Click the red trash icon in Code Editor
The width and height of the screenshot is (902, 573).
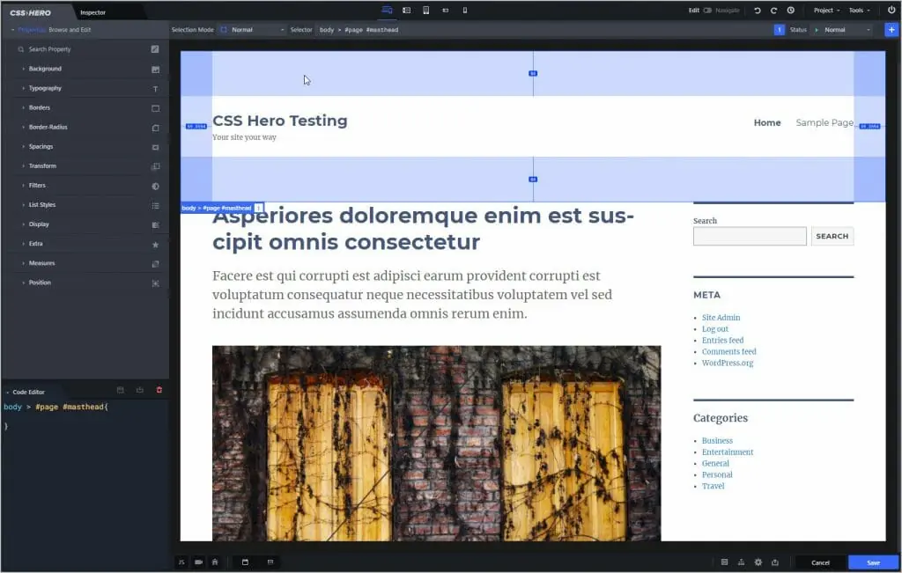click(160, 390)
